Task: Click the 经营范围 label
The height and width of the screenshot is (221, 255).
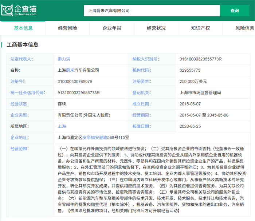Action: coord(20,149)
